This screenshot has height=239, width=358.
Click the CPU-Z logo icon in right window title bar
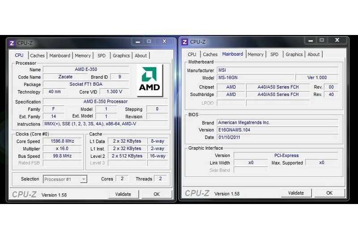184,42
